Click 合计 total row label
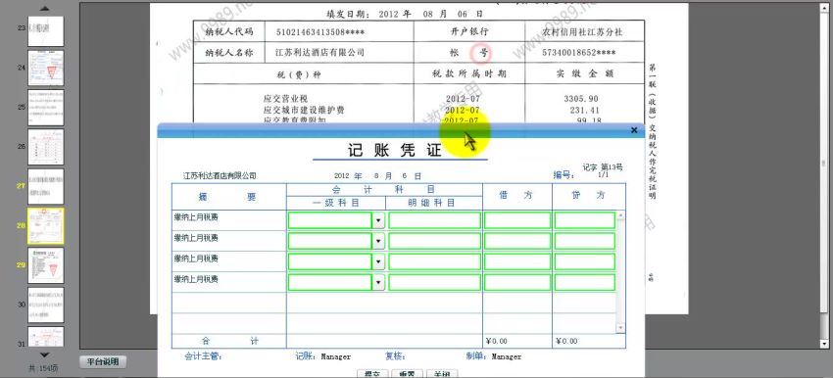This screenshot has height=378, width=833. [229, 342]
